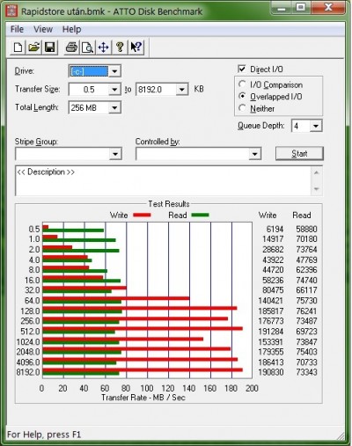The height and width of the screenshot is (446, 352).
Task: Click the green Read legend swatch
Action: [x=200, y=215]
